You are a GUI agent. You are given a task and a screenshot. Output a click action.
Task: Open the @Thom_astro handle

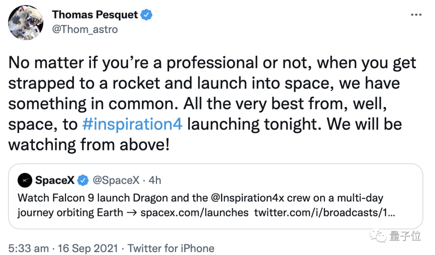(x=85, y=29)
